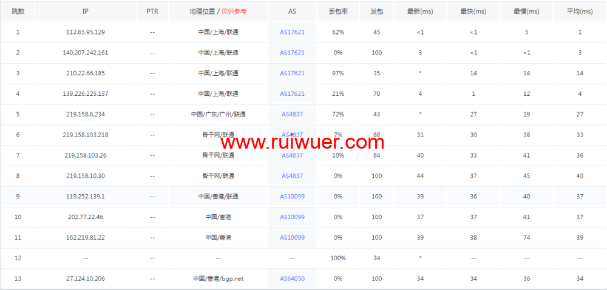Open AS10099 link for 119.252.139.1
The width and height of the screenshot is (607, 290).
292,197
